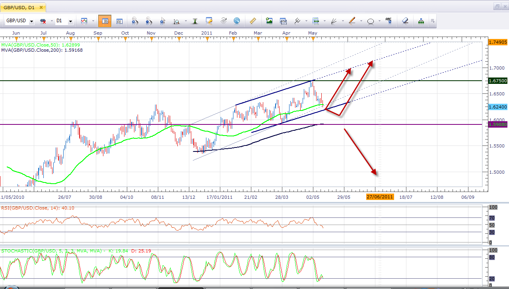The width and height of the screenshot is (509, 289).
Task: Select the ABC text label tool
Action: click(389, 21)
